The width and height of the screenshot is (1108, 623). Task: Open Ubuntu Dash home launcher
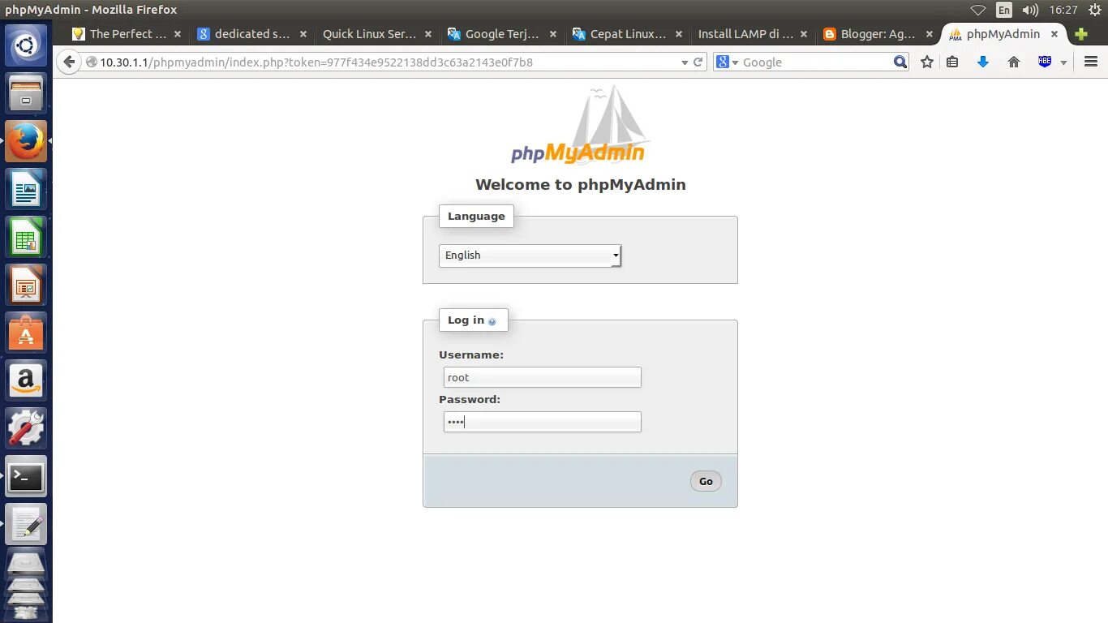tap(26, 45)
